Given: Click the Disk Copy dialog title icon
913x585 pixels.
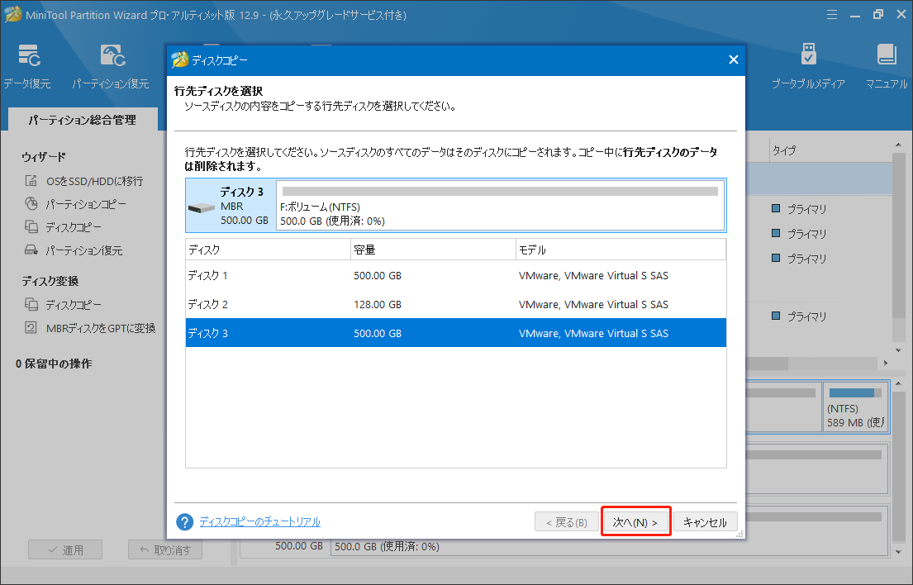Looking at the screenshot, I should click(x=180, y=60).
